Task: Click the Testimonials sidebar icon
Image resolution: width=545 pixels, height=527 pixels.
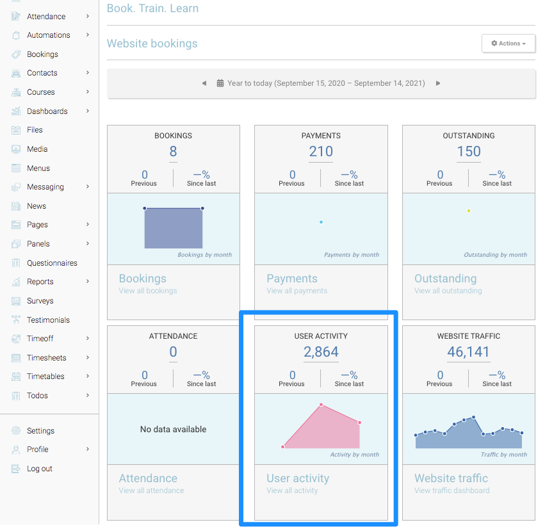Action: coord(16,320)
